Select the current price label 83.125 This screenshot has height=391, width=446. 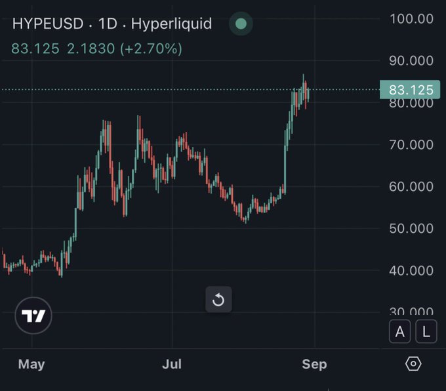(410, 90)
